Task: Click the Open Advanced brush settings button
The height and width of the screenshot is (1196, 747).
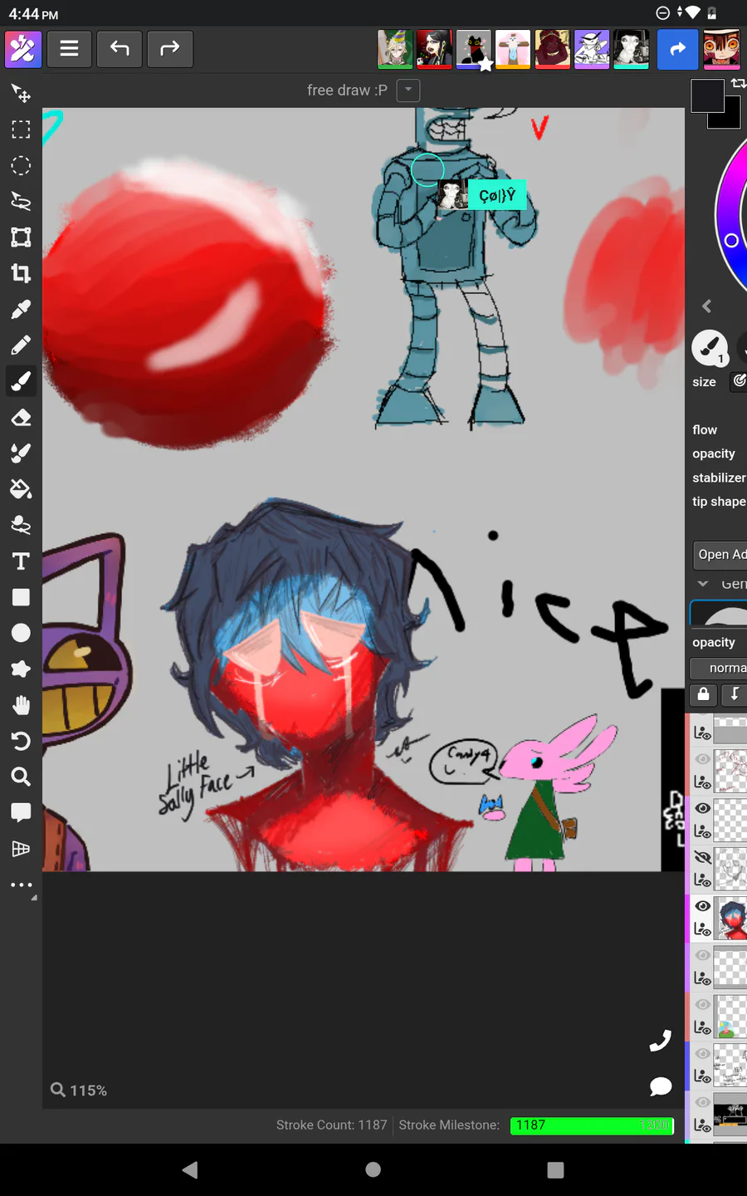Action: pyautogui.click(x=720, y=554)
